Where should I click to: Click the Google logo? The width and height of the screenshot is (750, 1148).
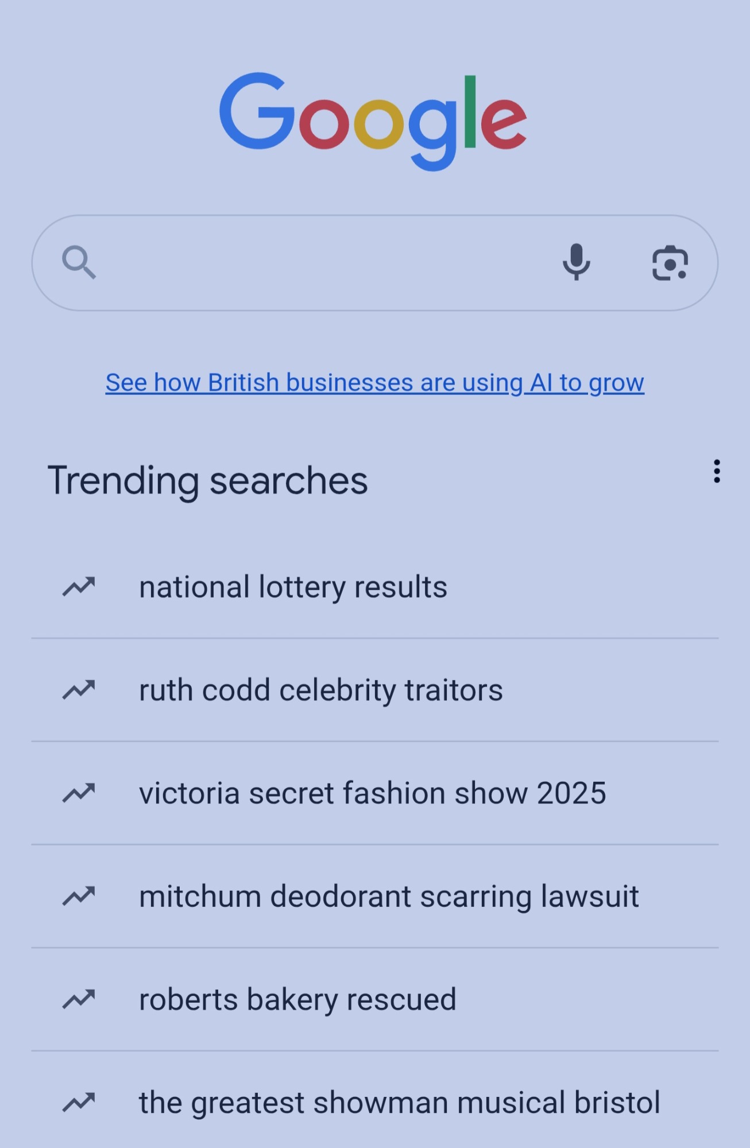tap(373, 120)
